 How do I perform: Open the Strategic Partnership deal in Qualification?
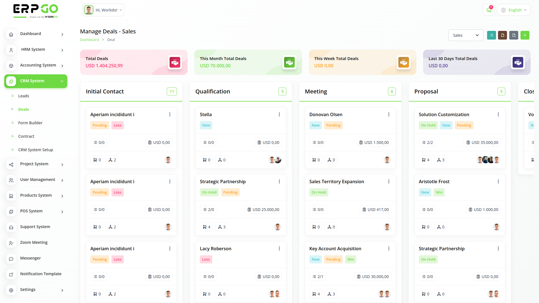(x=223, y=182)
